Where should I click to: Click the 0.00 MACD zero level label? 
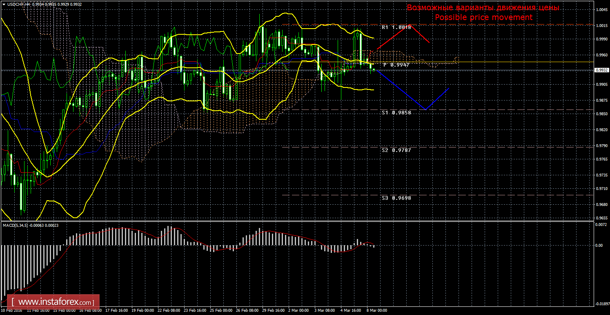click(599, 246)
